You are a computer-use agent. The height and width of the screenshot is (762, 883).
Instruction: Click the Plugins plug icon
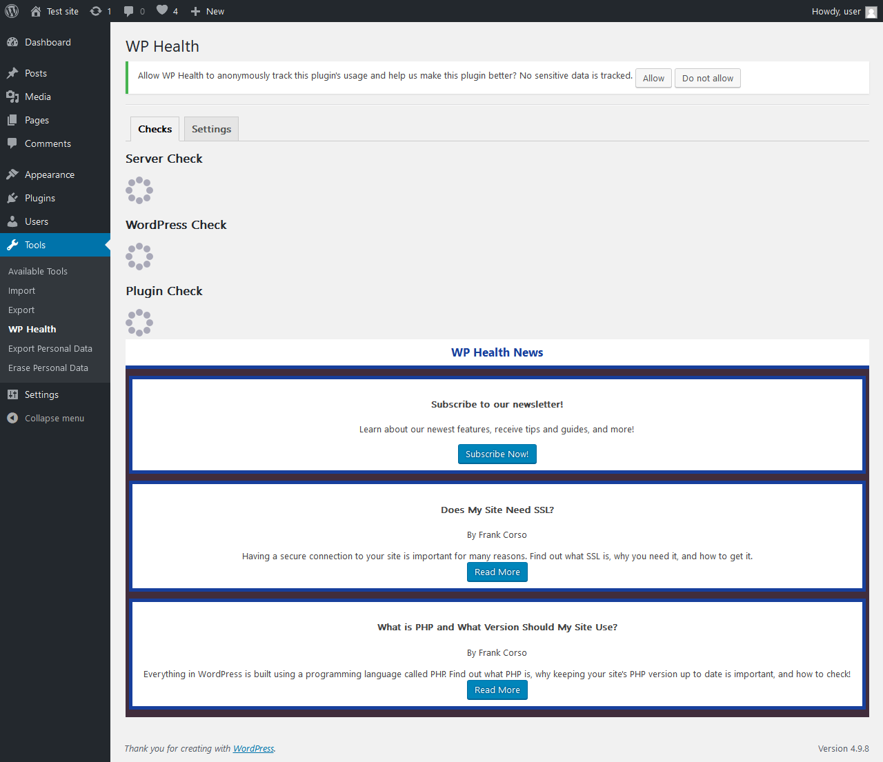point(12,198)
